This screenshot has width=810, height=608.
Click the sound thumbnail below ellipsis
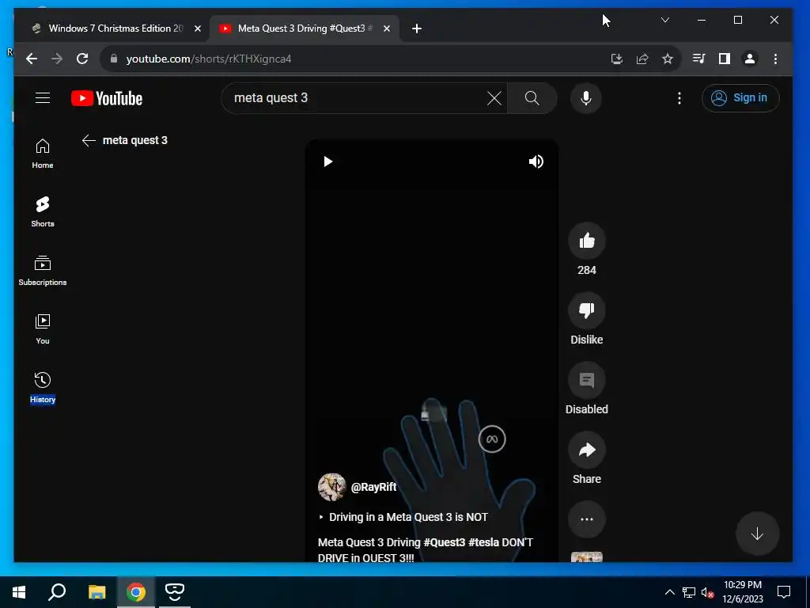click(x=587, y=557)
